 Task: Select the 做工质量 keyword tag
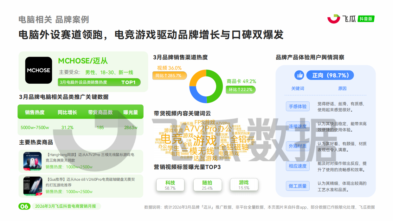point(298,186)
